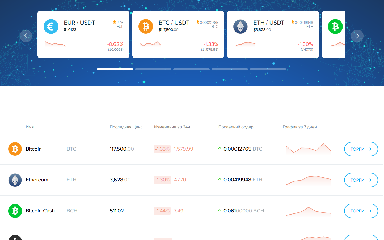Click ТОРГИ button for Bitcoin Cash
This screenshot has width=384, height=240.
tap(361, 211)
